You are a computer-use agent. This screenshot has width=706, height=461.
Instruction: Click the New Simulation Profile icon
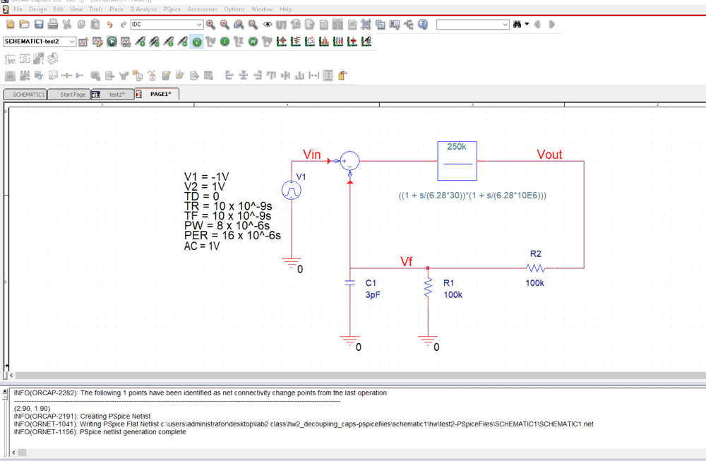83,42
